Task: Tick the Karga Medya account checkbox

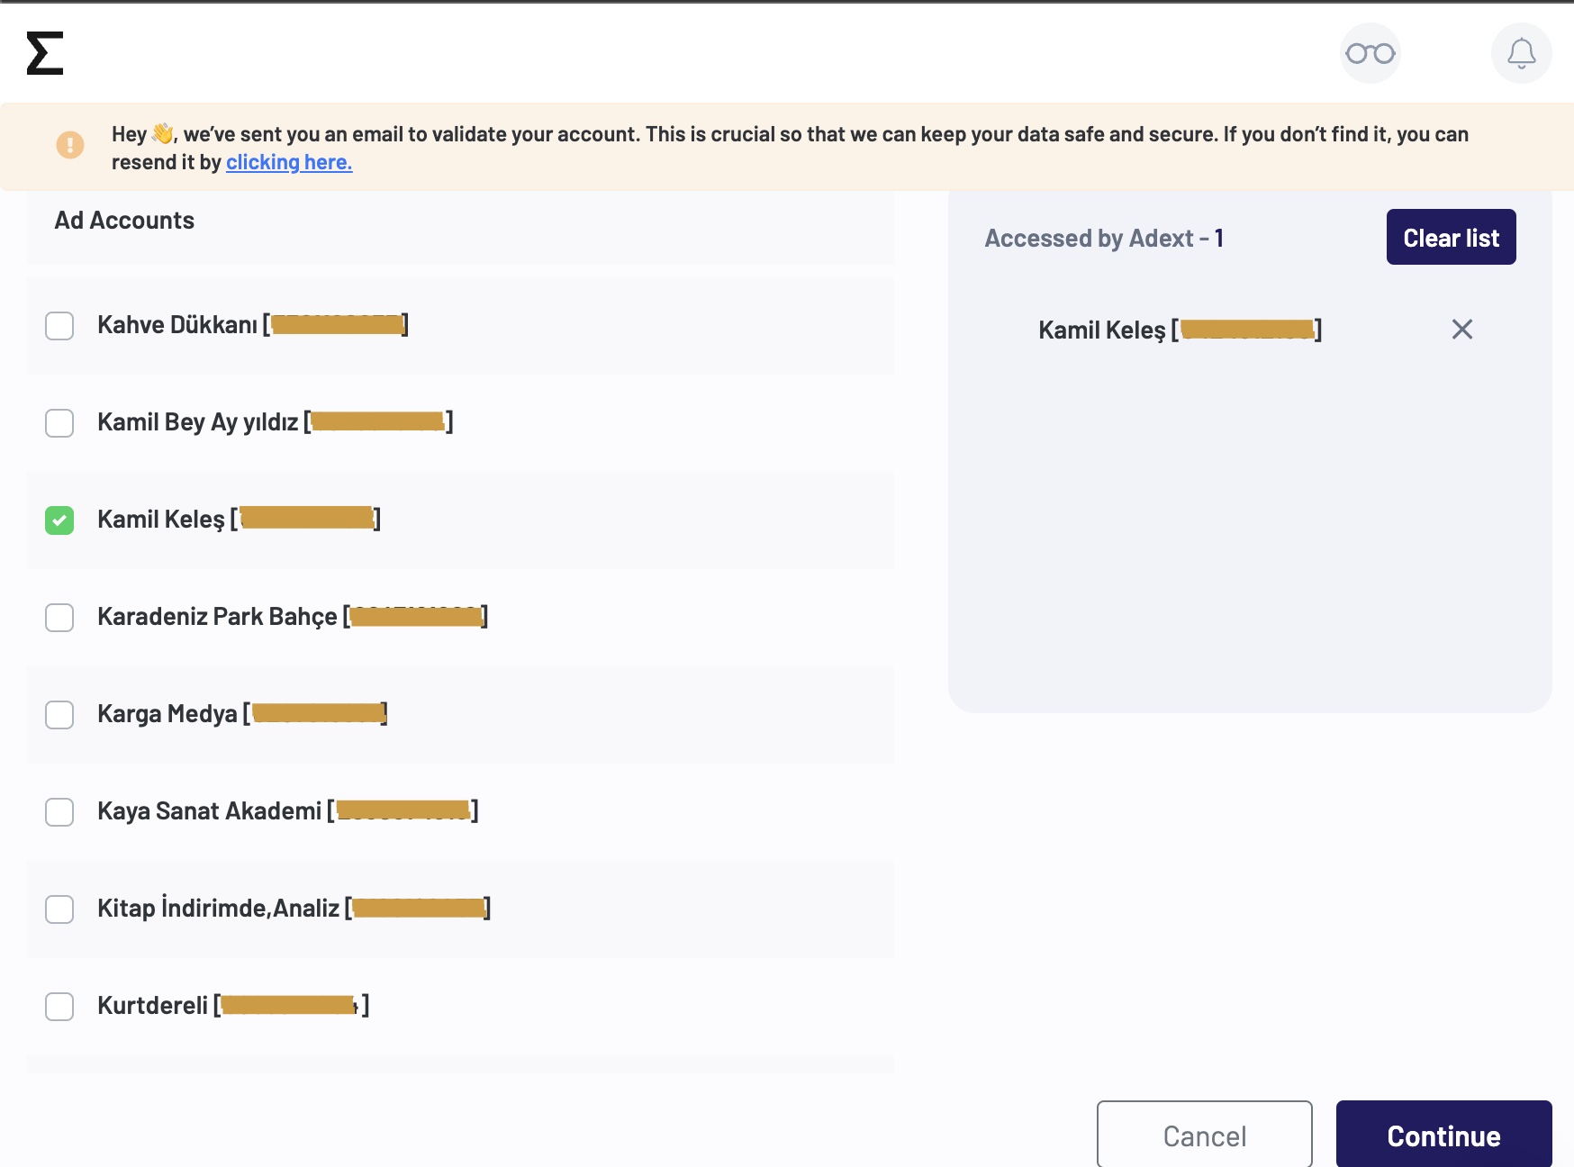Action: [x=59, y=714]
